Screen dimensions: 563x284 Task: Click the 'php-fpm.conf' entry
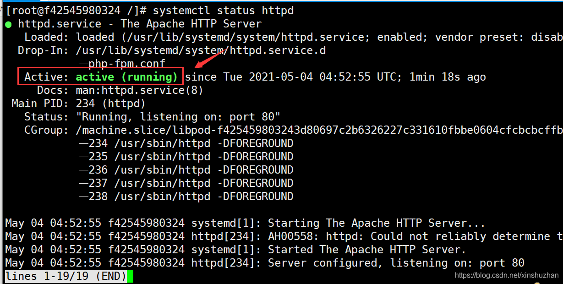[127, 64]
